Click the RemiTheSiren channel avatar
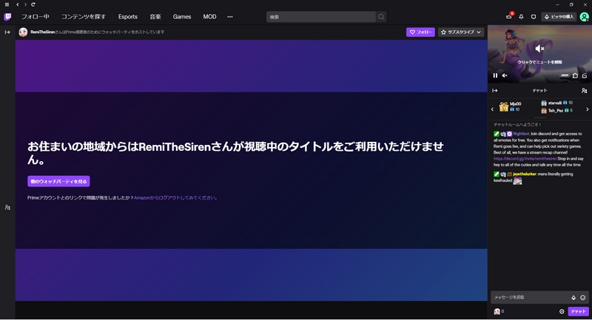Screen dimensions: 592x320 (23, 32)
